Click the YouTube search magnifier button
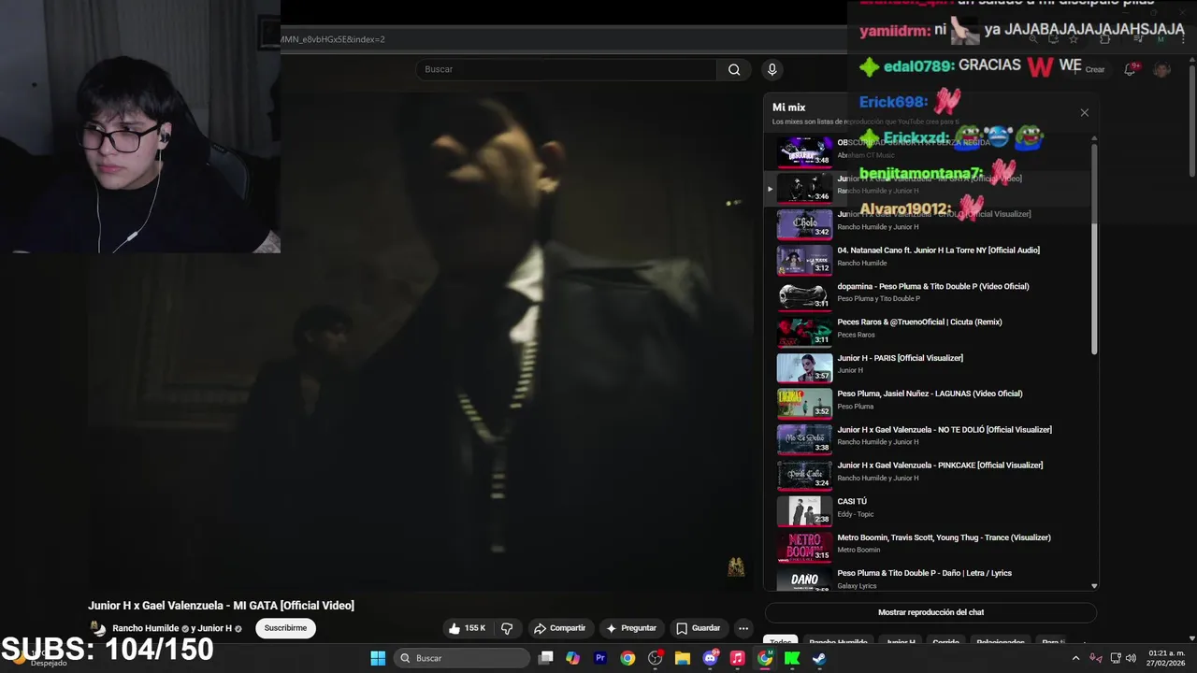This screenshot has width=1197, height=673. pos(734,69)
